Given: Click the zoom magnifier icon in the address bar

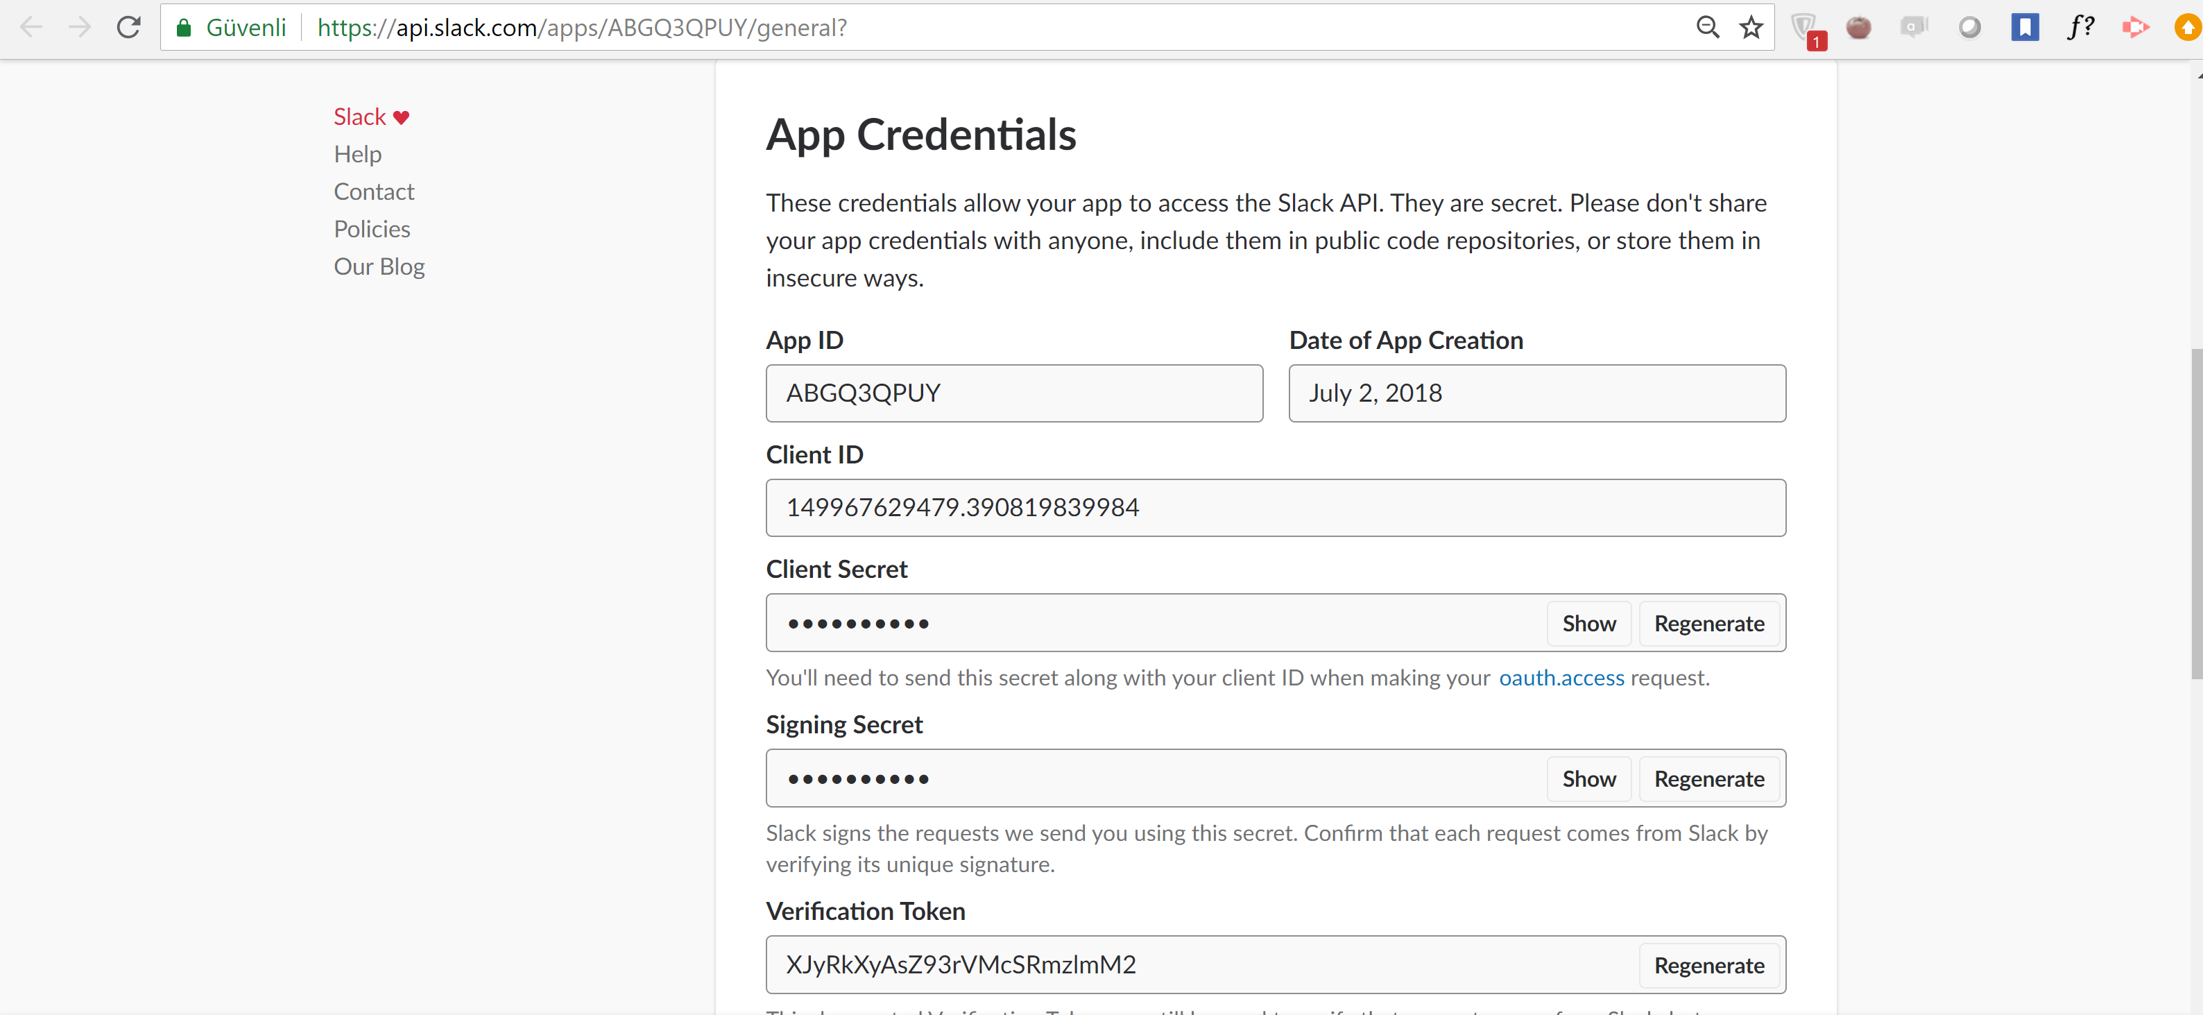Looking at the screenshot, I should pos(1707,27).
